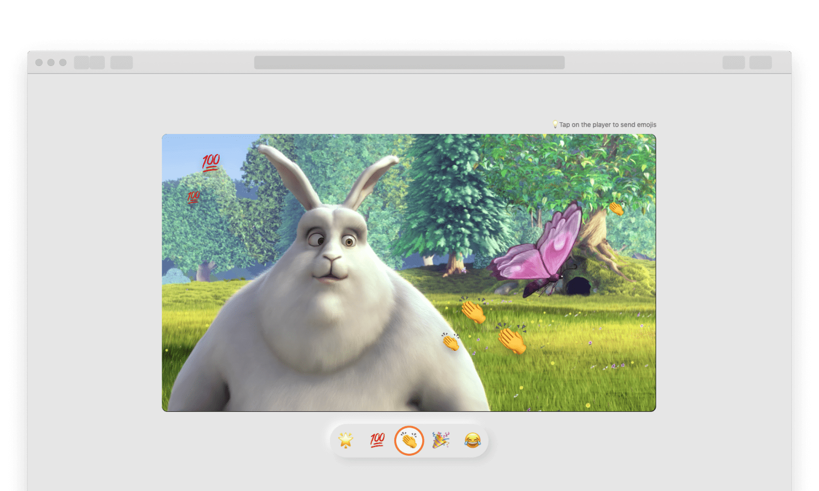
Task: Click the "Tap on the player to send emojis" hint
Action: (x=608, y=125)
